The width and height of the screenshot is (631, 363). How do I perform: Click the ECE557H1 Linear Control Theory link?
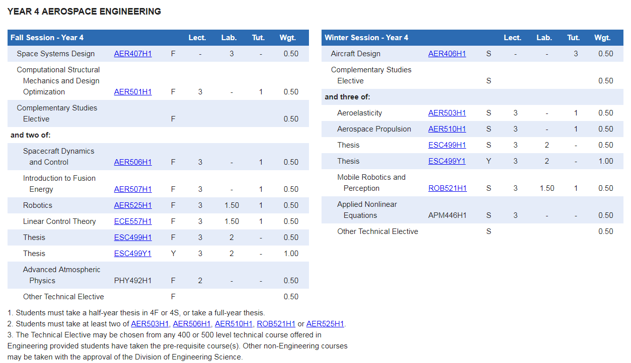133,221
